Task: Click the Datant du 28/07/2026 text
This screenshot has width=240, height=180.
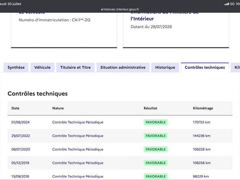Action: click(151, 27)
